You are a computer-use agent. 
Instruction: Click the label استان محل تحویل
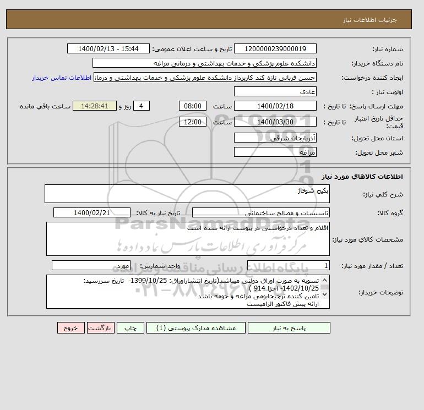pyautogui.click(x=377, y=138)
